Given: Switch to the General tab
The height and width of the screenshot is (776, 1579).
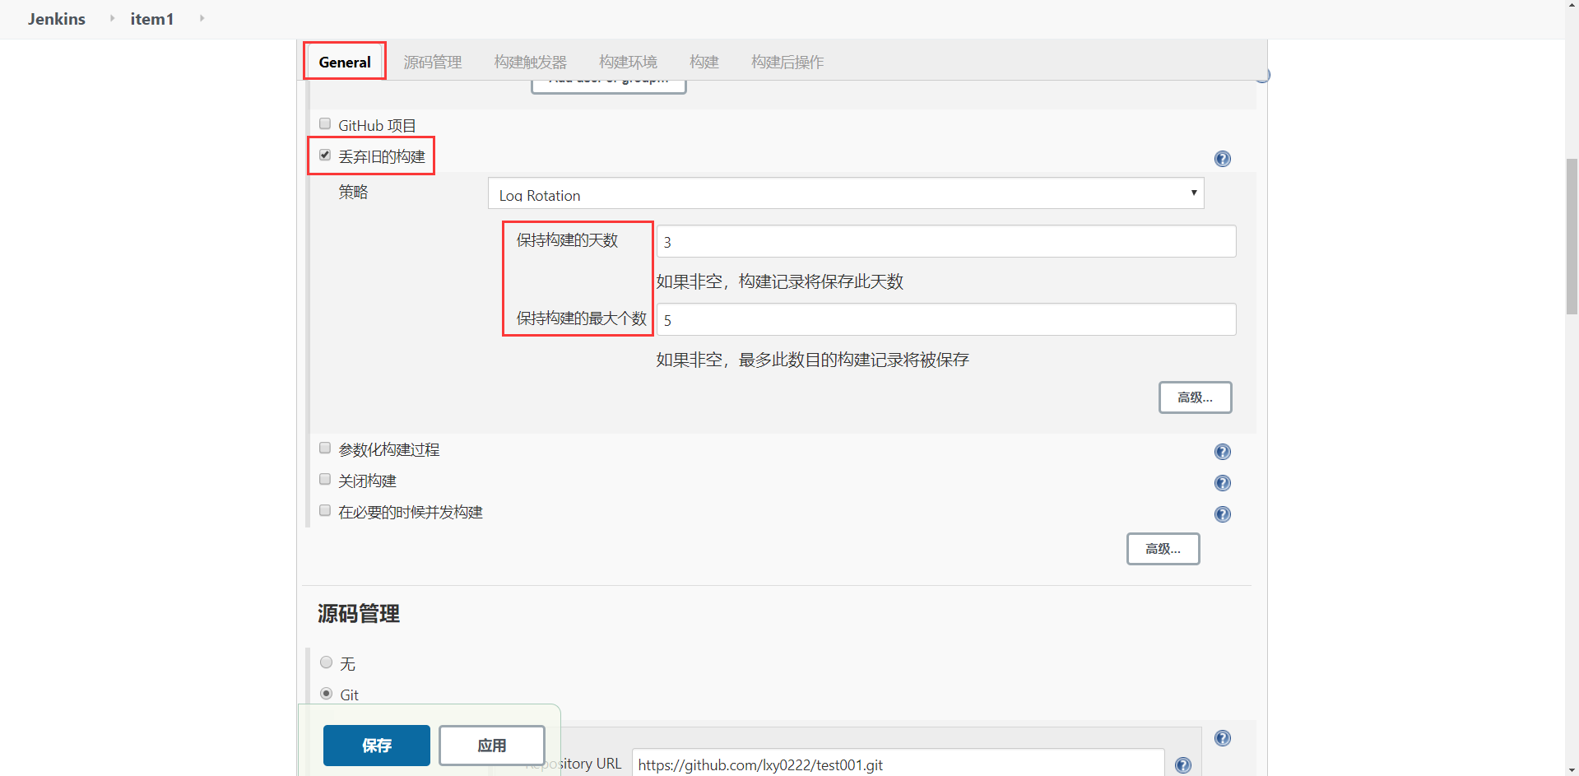Looking at the screenshot, I should (x=345, y=62).
